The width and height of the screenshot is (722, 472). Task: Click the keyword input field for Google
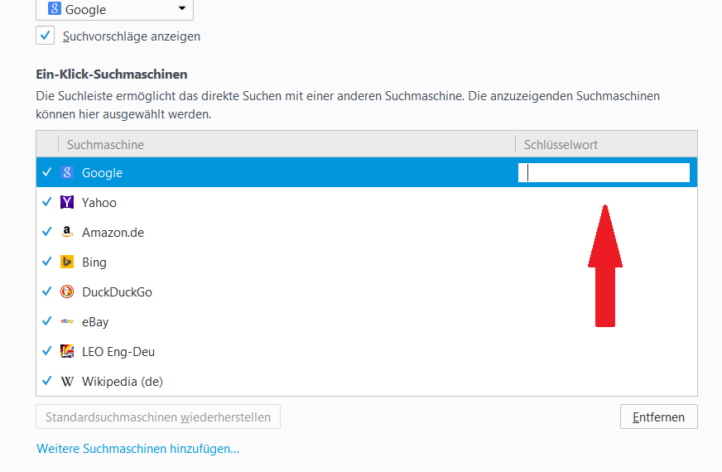click(x=604, y=173)
